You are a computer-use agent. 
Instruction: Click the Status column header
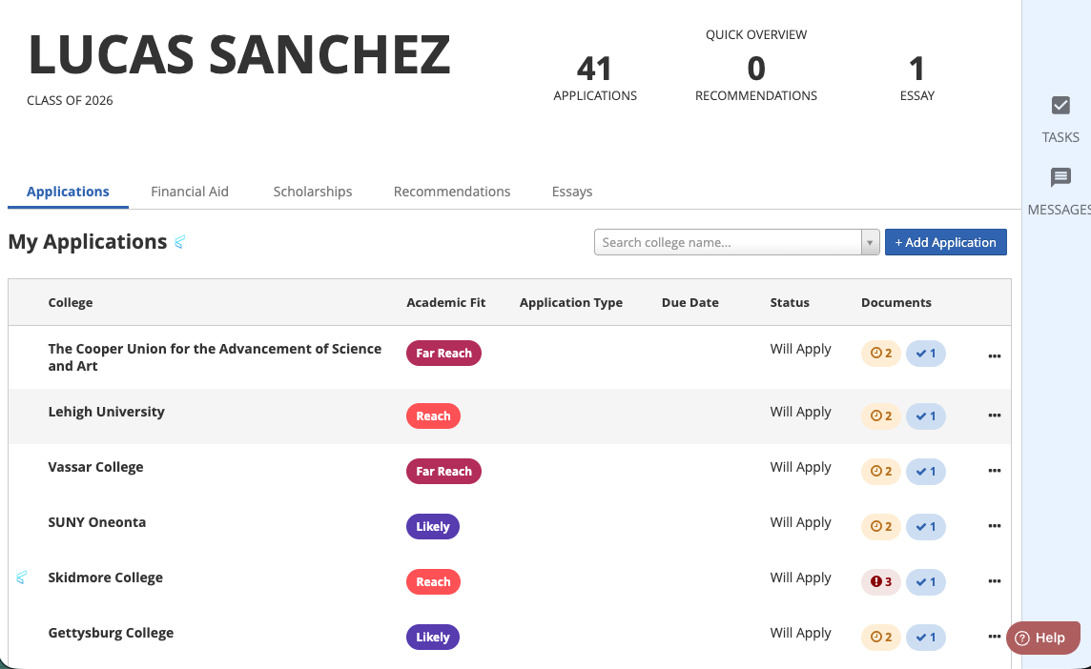[x=790, y=302]
